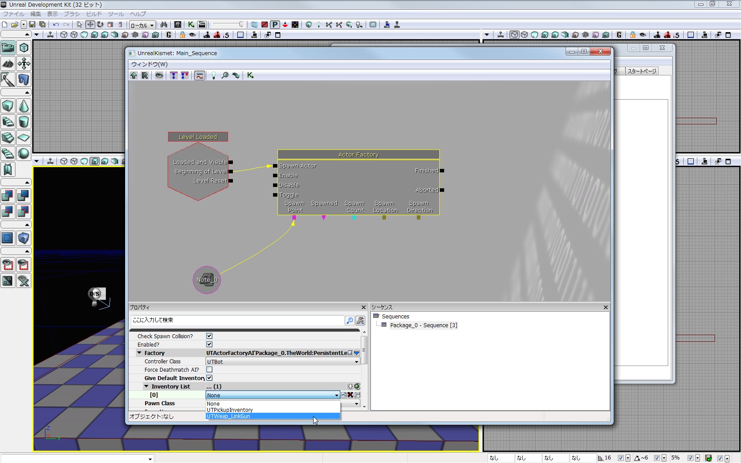741x463 pixels.
Task: Click parent sequence up-arrow icon
Action: [134, 75]
